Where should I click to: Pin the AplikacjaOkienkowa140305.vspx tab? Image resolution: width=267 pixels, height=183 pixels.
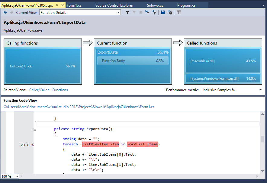pos(57,5)
